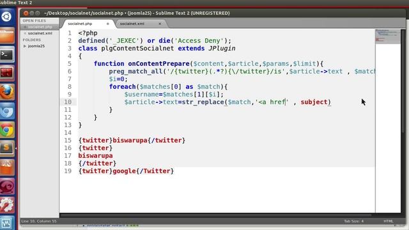Click 'onContentPrepare' function name
The height and width of the screenshot is (230, 409).
click(x=158, y=64)
